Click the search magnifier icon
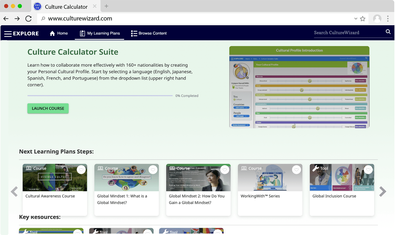 (x=388, y=32)
